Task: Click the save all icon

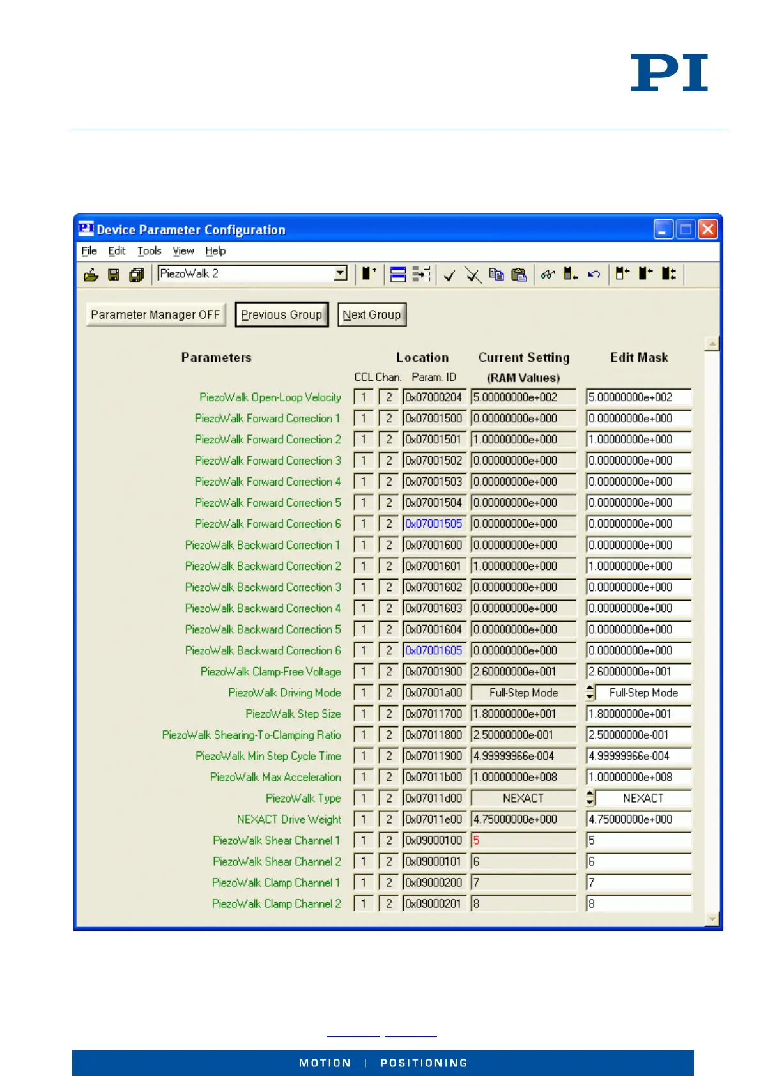Action: (136, 275)
